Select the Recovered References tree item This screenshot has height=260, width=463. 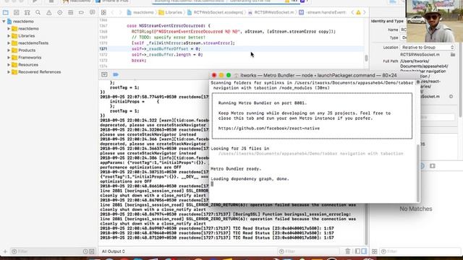(x=39, y=72)
